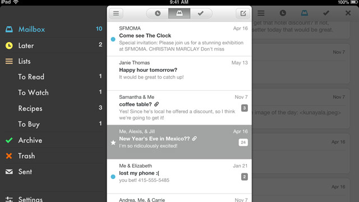
Task: Open Janie Thomas Happy hour tomorrow email
Action: (179, 74)
